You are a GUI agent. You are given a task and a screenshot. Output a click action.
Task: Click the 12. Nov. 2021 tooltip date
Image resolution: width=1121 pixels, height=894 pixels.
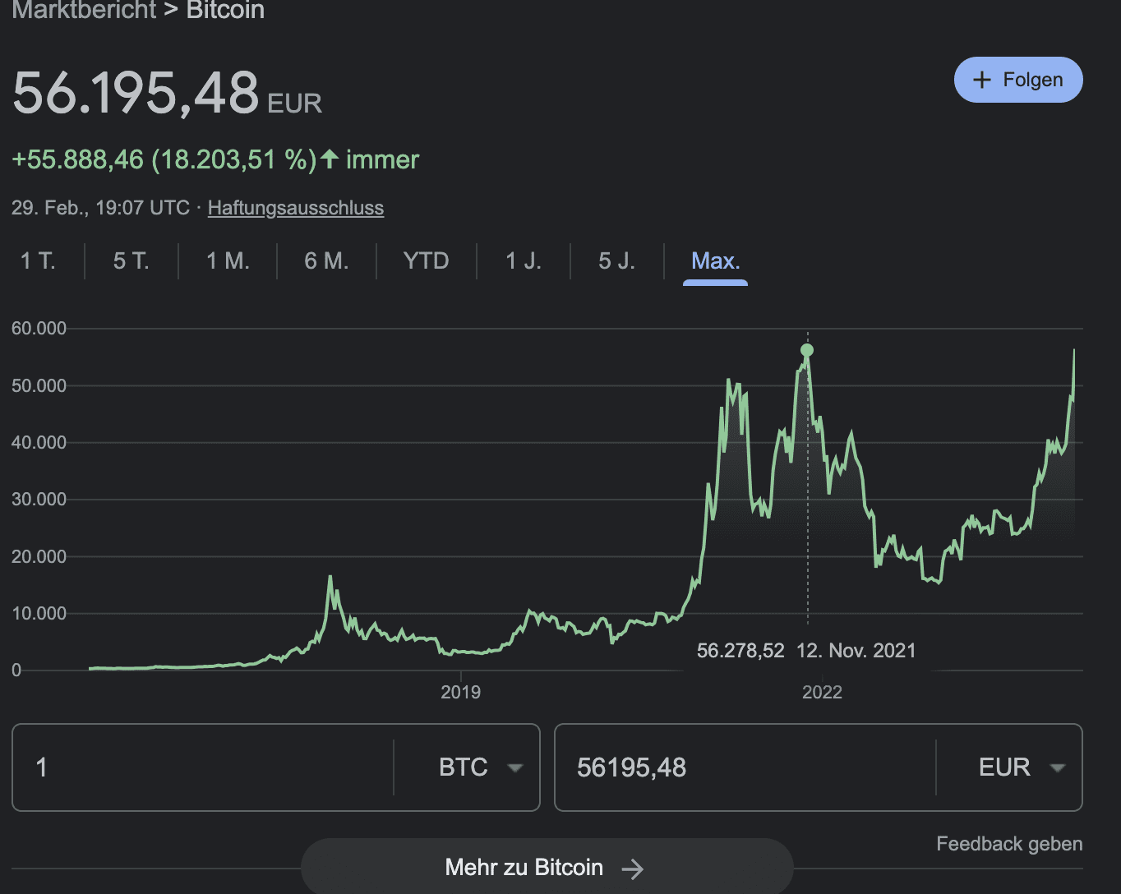[856, 651]
